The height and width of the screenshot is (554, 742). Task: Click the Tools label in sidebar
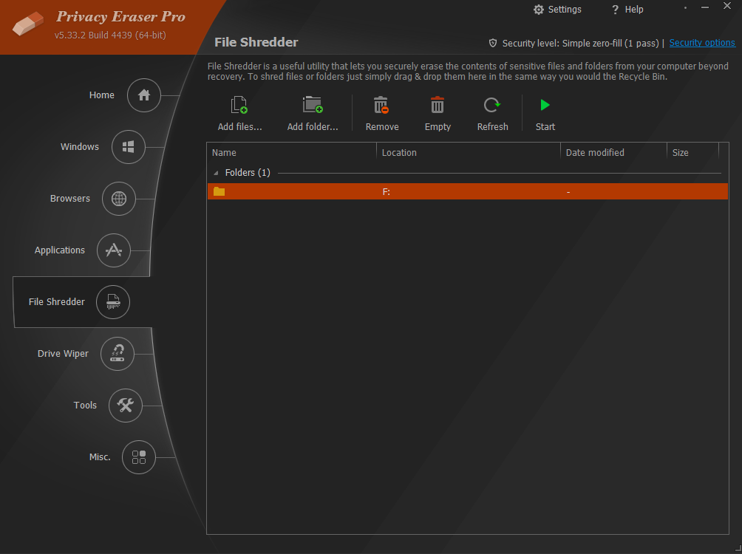85,406
